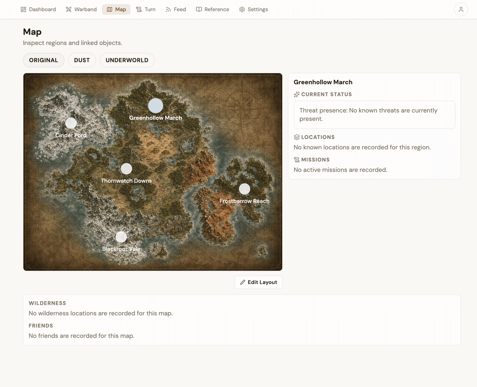Image resolution: width=477 pixels, height=387 pixels.
Task: Switch to the ORIGINAL map
Action: point(44,60)
